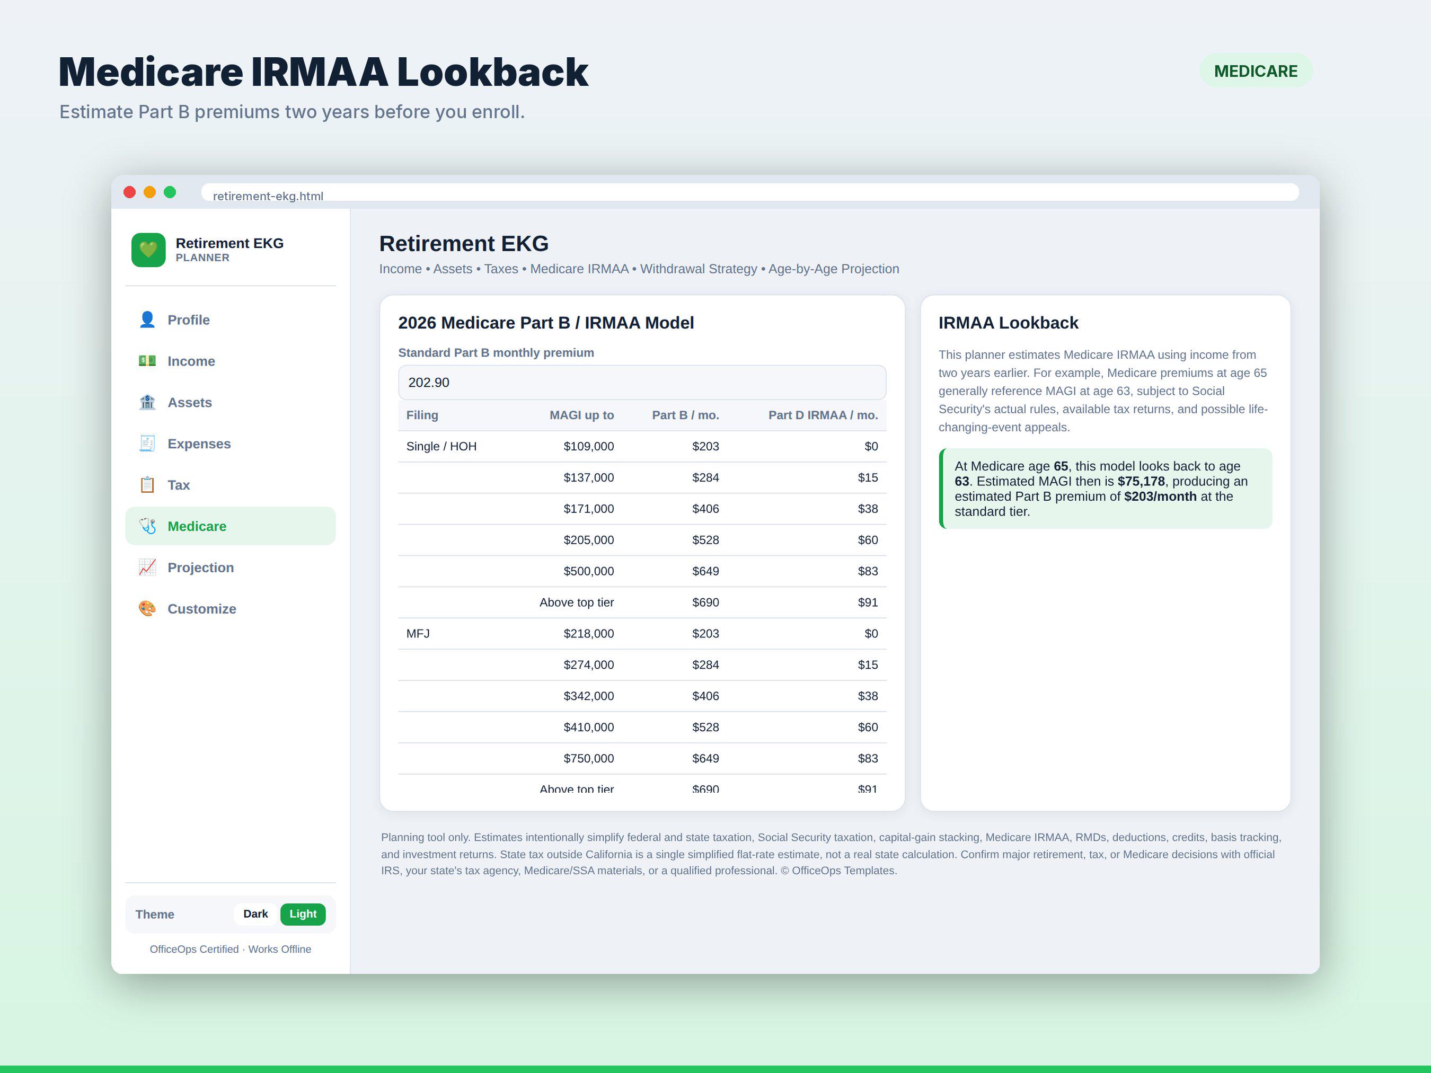The image size is (1431, 1073).
Task: Click the $137,000 MAGI value
Action: [x=589, y=477]
